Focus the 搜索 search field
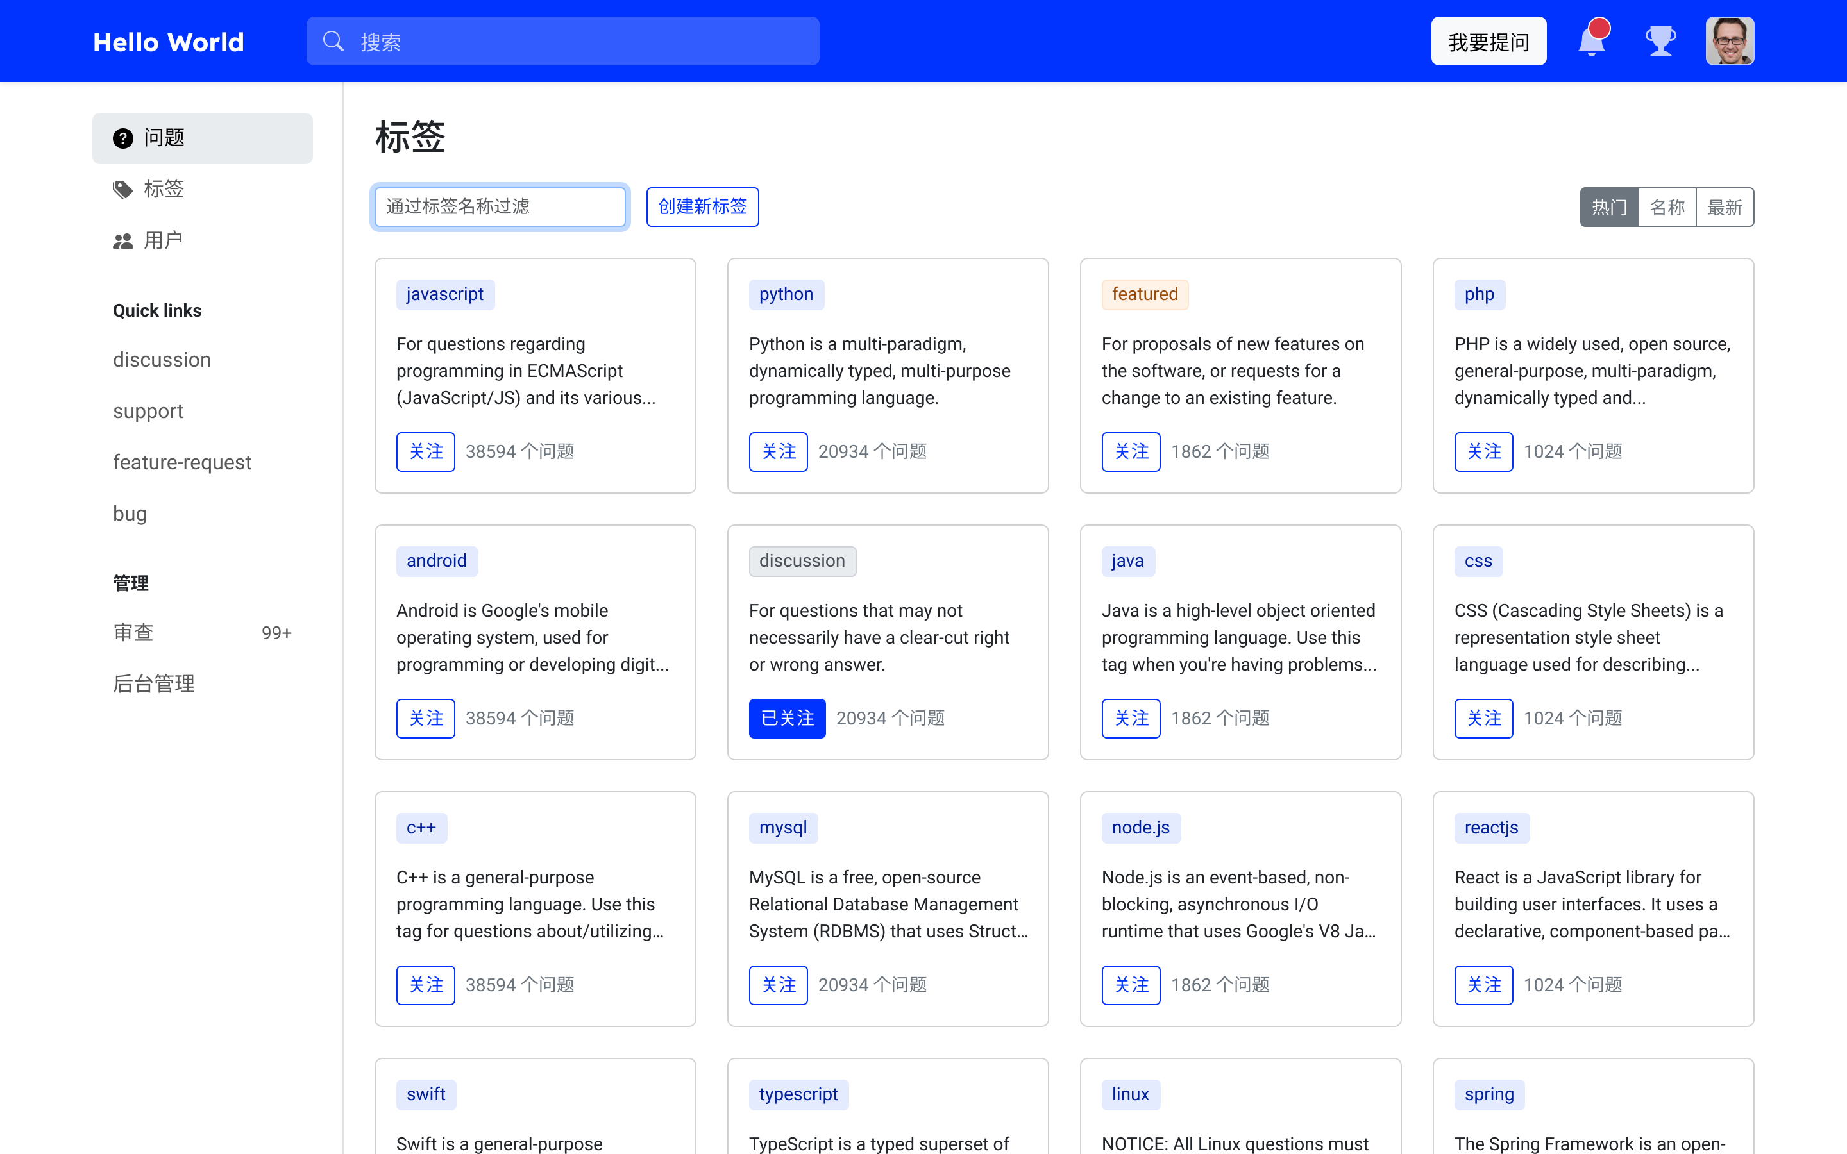The image size is (1847, 1154). pyautogui.click(x=562, y=41)
